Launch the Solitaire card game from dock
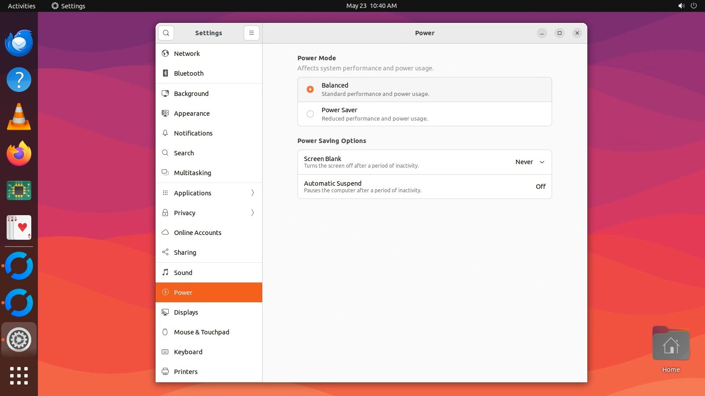Image resolution: width=705 pixels, height=396 pixels. [19, 227]
